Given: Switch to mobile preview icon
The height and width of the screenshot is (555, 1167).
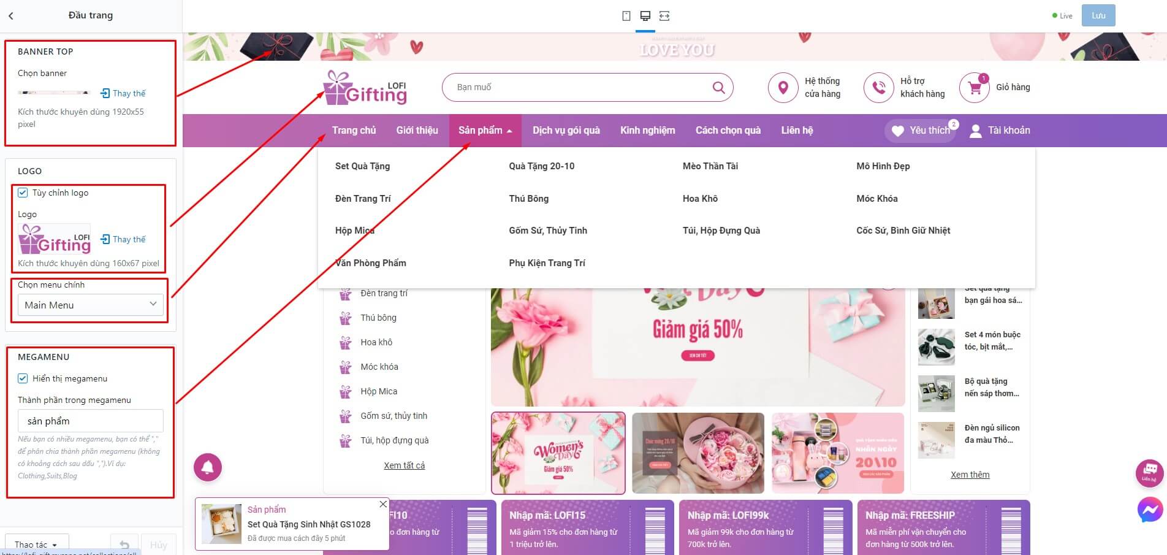Looking at the screenshot, I should point(626,16).
